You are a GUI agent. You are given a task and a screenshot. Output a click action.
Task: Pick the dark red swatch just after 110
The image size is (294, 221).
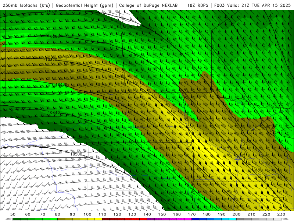(106, 219)
